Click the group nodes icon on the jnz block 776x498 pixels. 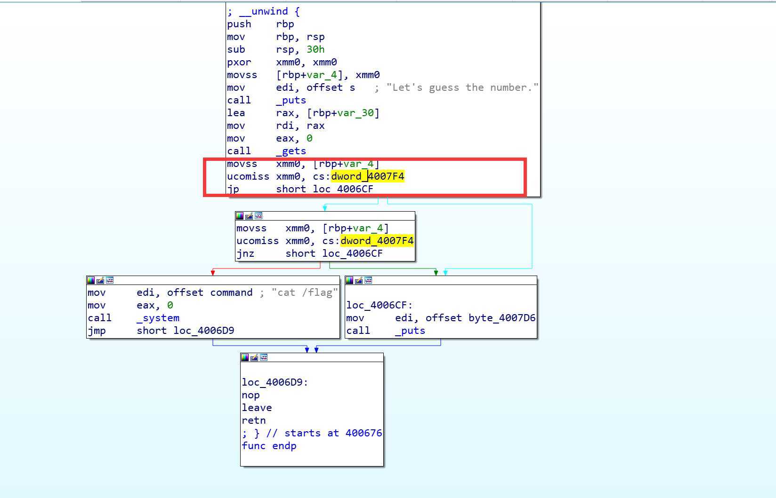pos(259,216)
